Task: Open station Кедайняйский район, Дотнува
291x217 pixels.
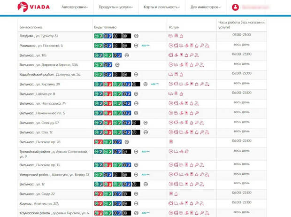Action: point(50,75)
